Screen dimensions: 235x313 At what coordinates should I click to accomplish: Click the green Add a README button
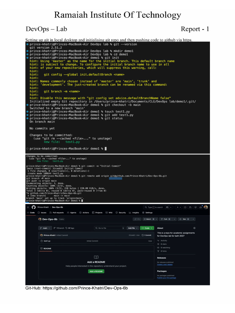point(96,271)
